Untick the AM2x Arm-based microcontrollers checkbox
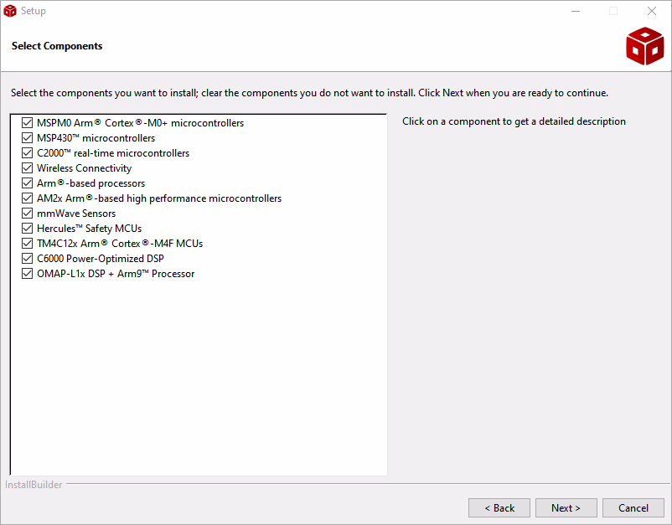Screen dimensions: 672x525 pyautogui.click(x=28, y=198)
